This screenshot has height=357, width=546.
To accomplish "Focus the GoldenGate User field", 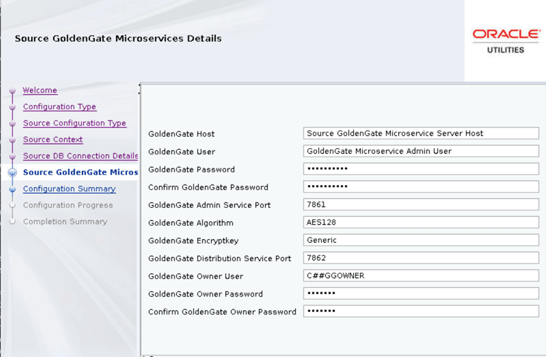I will (421, 151).
